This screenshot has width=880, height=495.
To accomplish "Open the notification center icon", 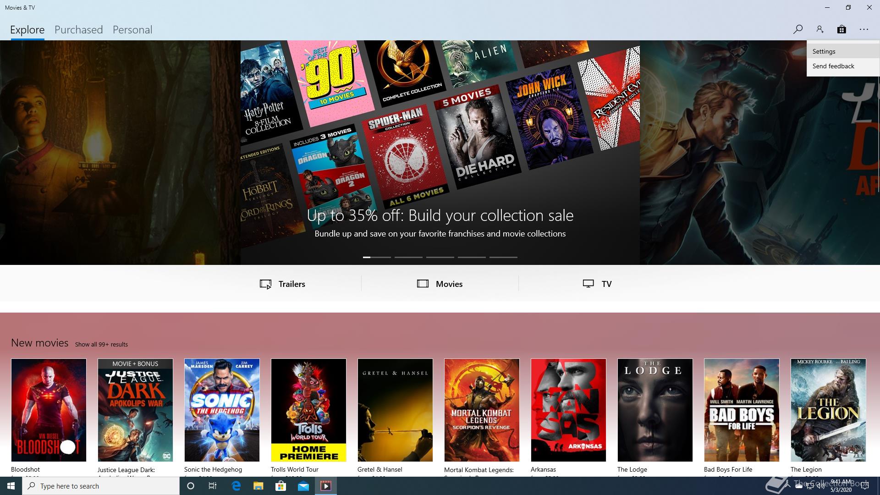I will [x=865, y=486].
